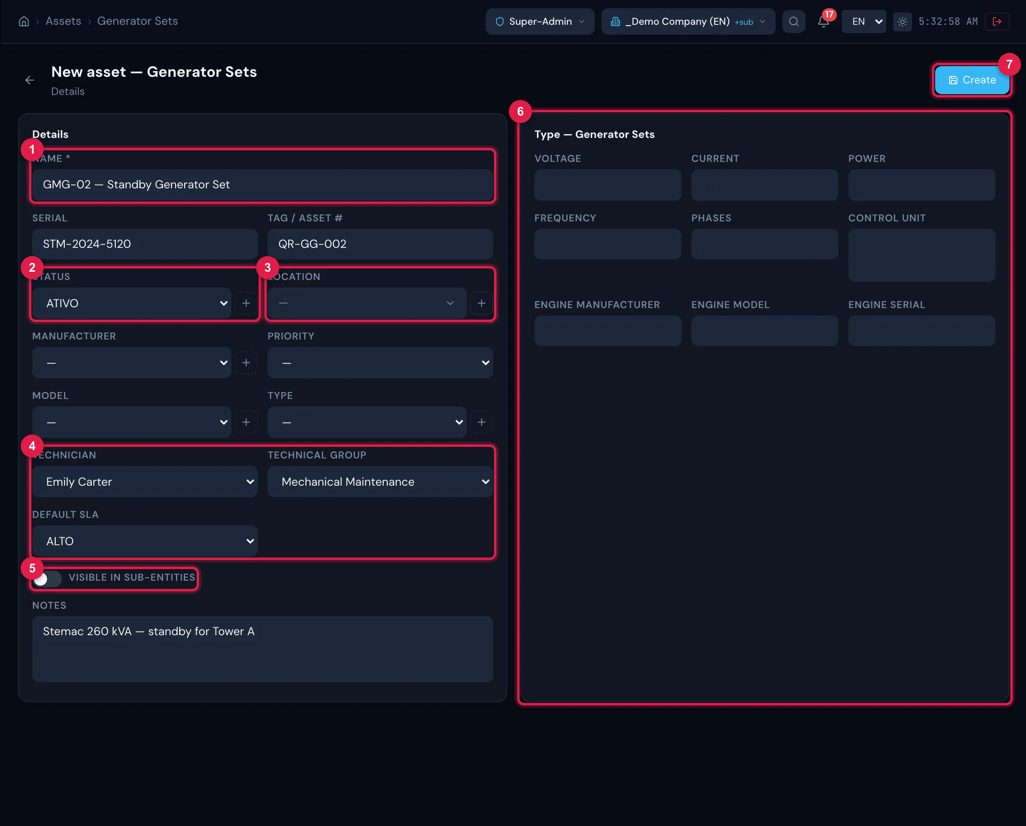Click the Frequency input field
Viewport: 1026px width, 826px height.
click(608, 244)
